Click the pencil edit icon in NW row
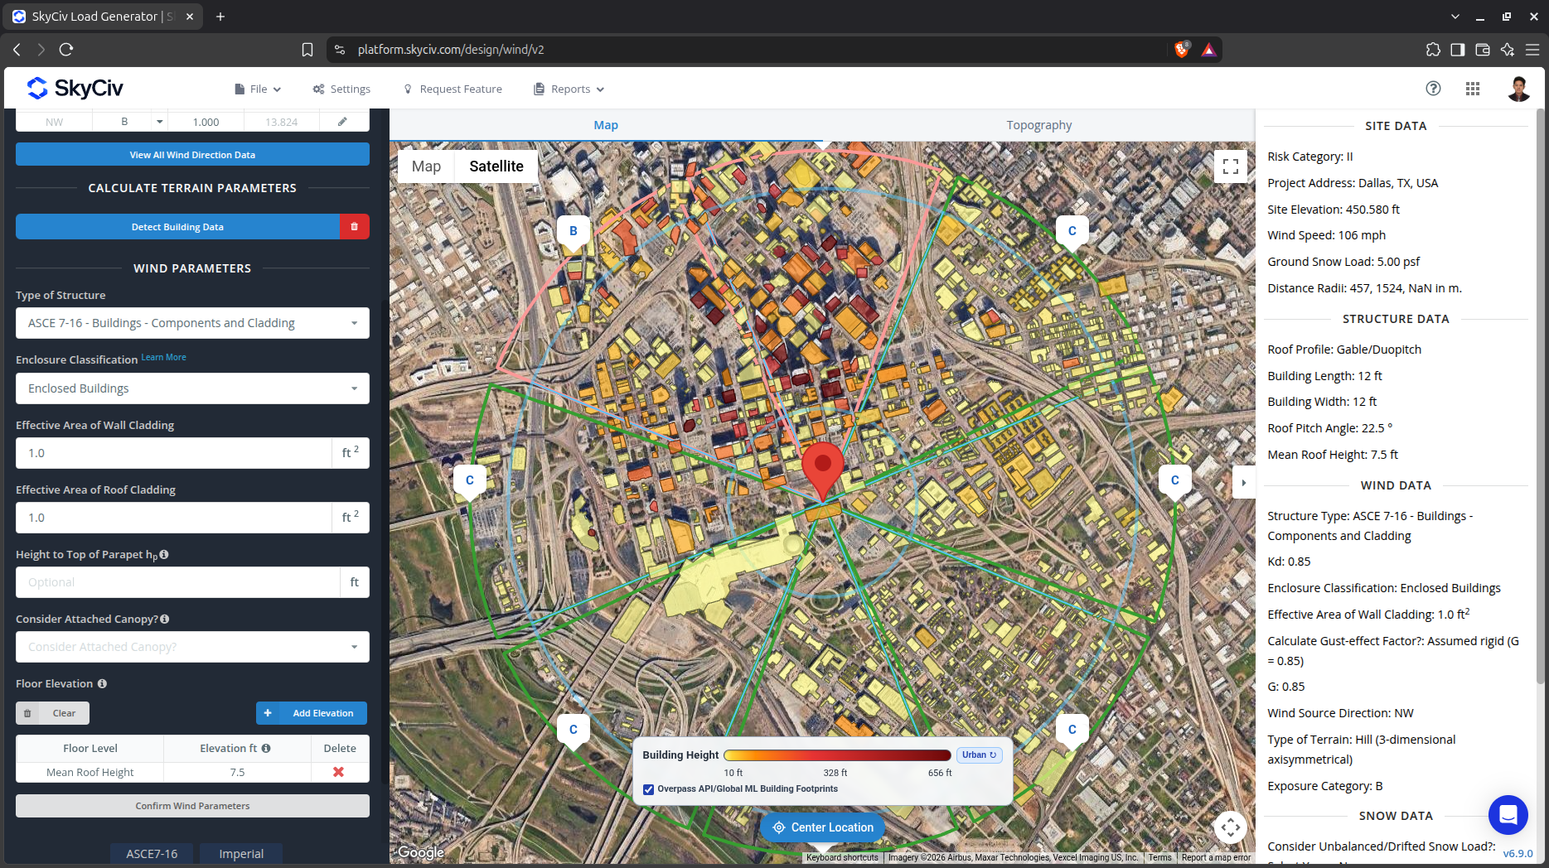The image size is (1549, 868). (341, 122)
